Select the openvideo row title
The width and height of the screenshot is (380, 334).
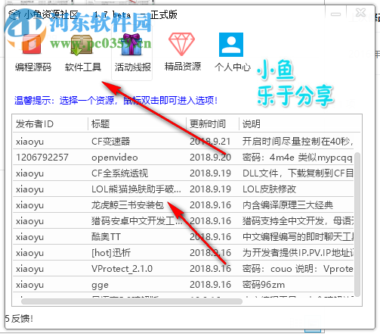pyautogui.click(x=115, y=158)
